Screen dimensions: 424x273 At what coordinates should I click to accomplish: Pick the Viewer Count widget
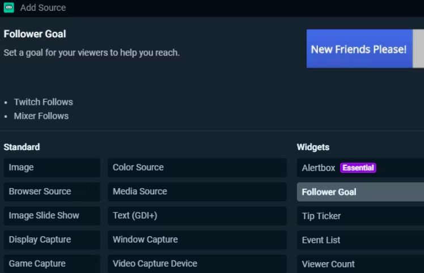click(361, 264)
